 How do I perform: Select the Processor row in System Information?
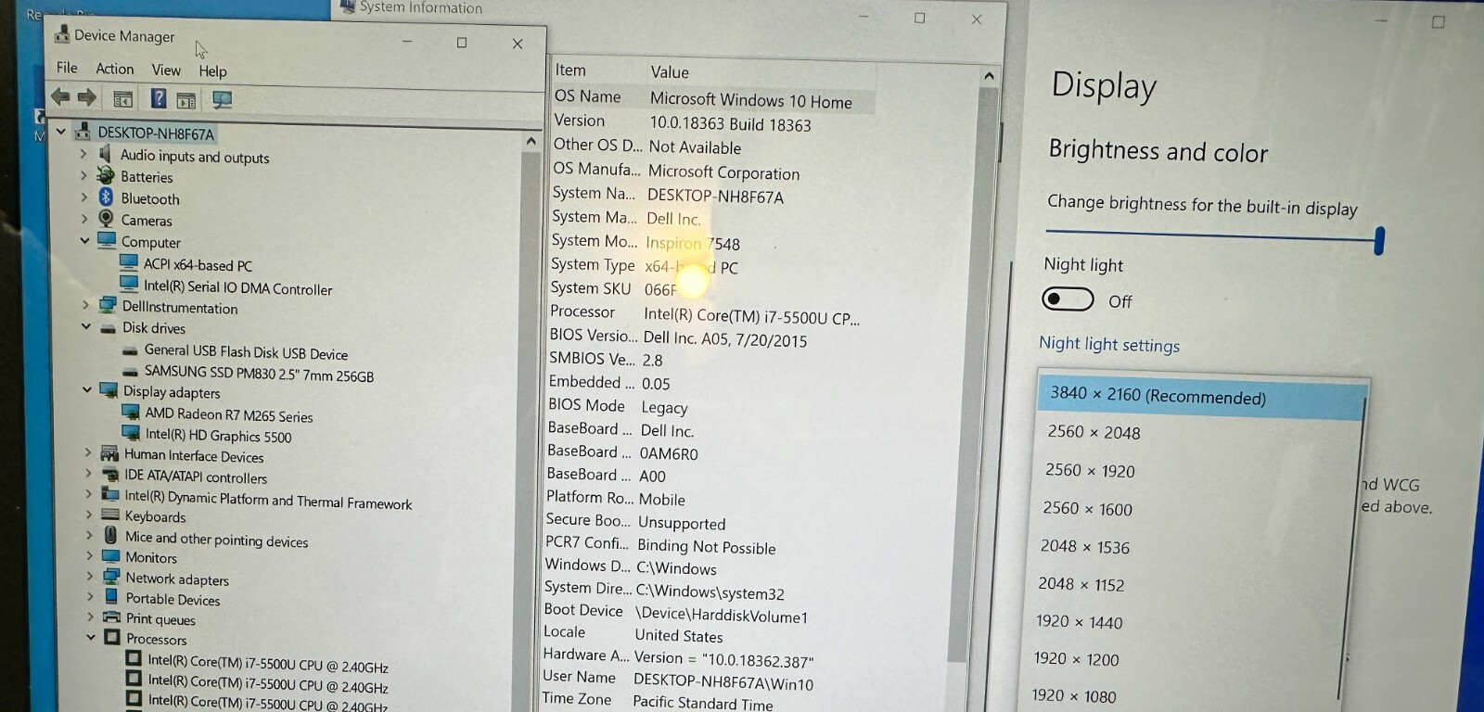coord(705,314)
